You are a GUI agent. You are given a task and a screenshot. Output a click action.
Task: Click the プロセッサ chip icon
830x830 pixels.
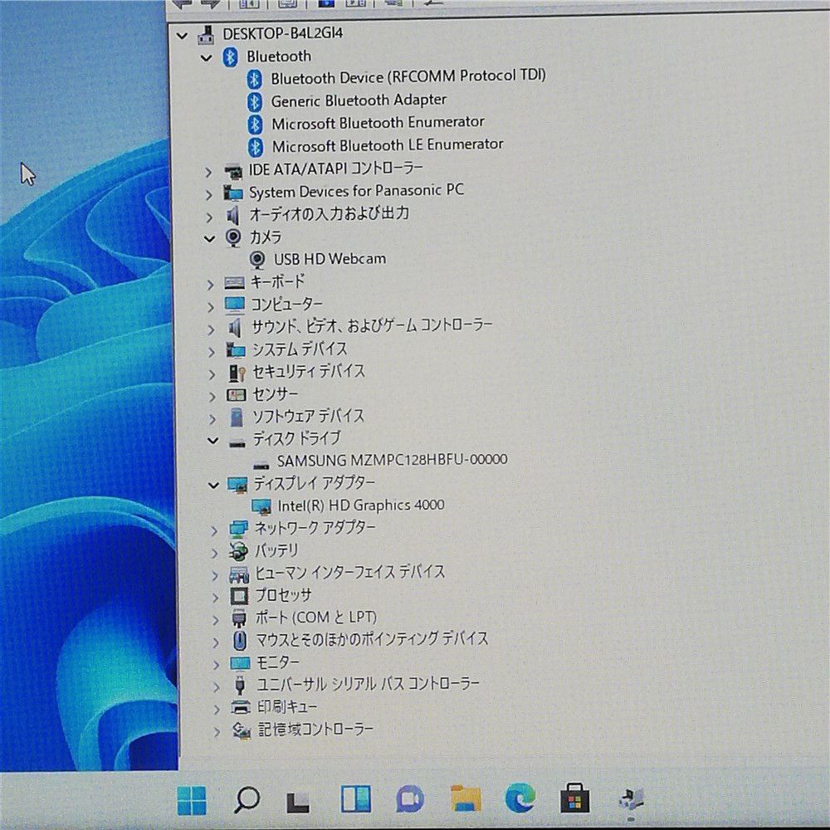tap(239, 596)
